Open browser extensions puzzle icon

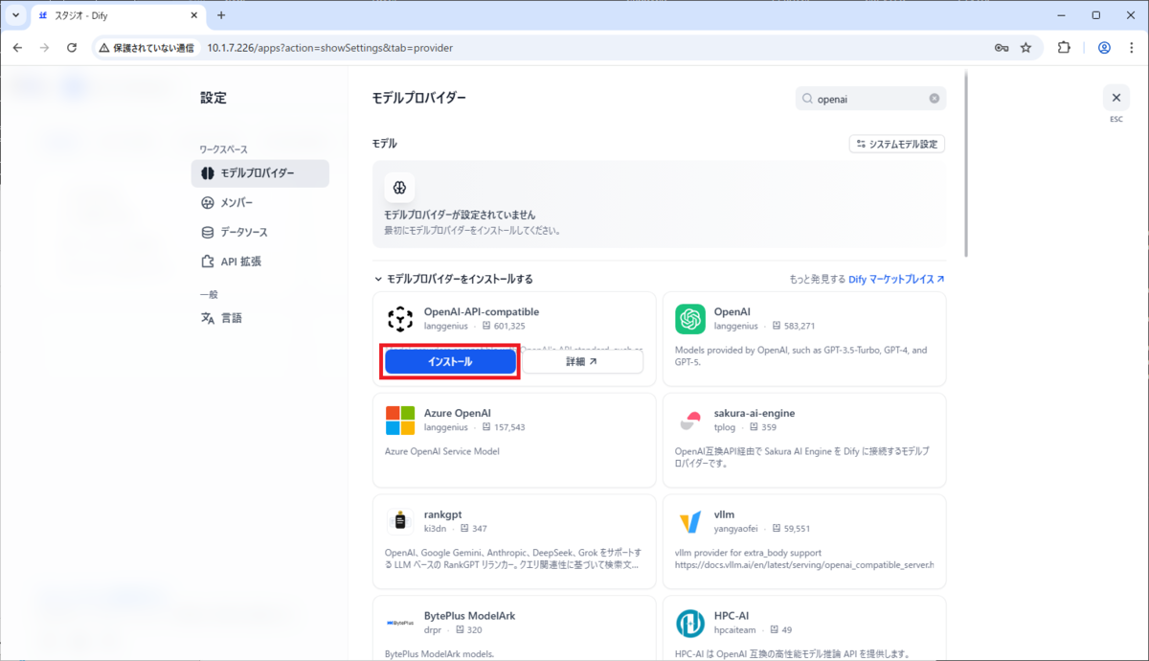[1064, 47]
